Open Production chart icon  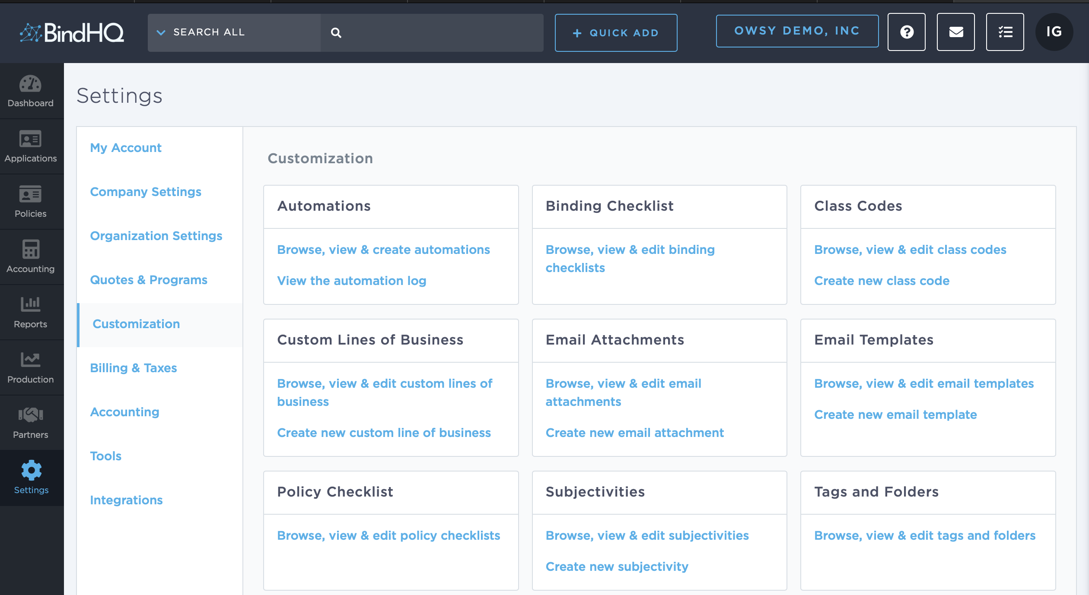point(30,359)
